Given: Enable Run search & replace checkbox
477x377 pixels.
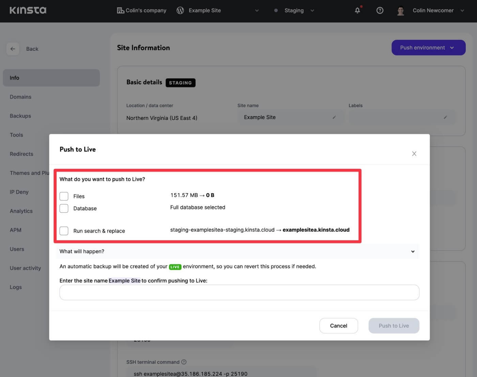Looking at the screenshot, I should click(x=64, y=231).
